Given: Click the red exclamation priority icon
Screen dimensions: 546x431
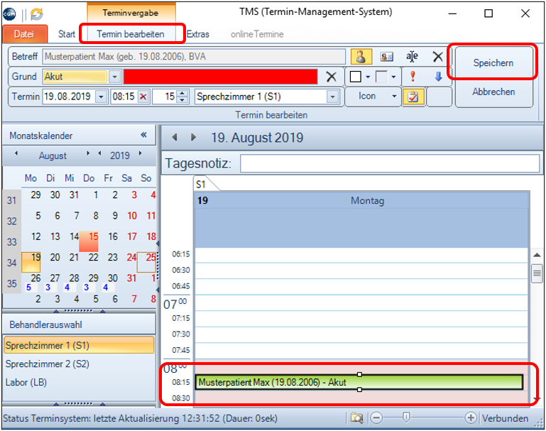Looking at the screenshot, I should point(413,77).
